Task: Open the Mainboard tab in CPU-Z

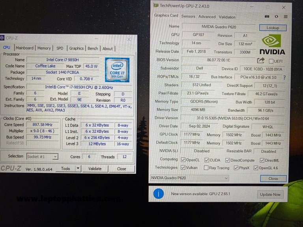Action: pyautogui.click(x=24, y=48)
